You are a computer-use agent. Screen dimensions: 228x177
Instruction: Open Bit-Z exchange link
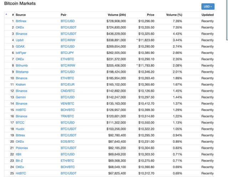click(19, 161)
